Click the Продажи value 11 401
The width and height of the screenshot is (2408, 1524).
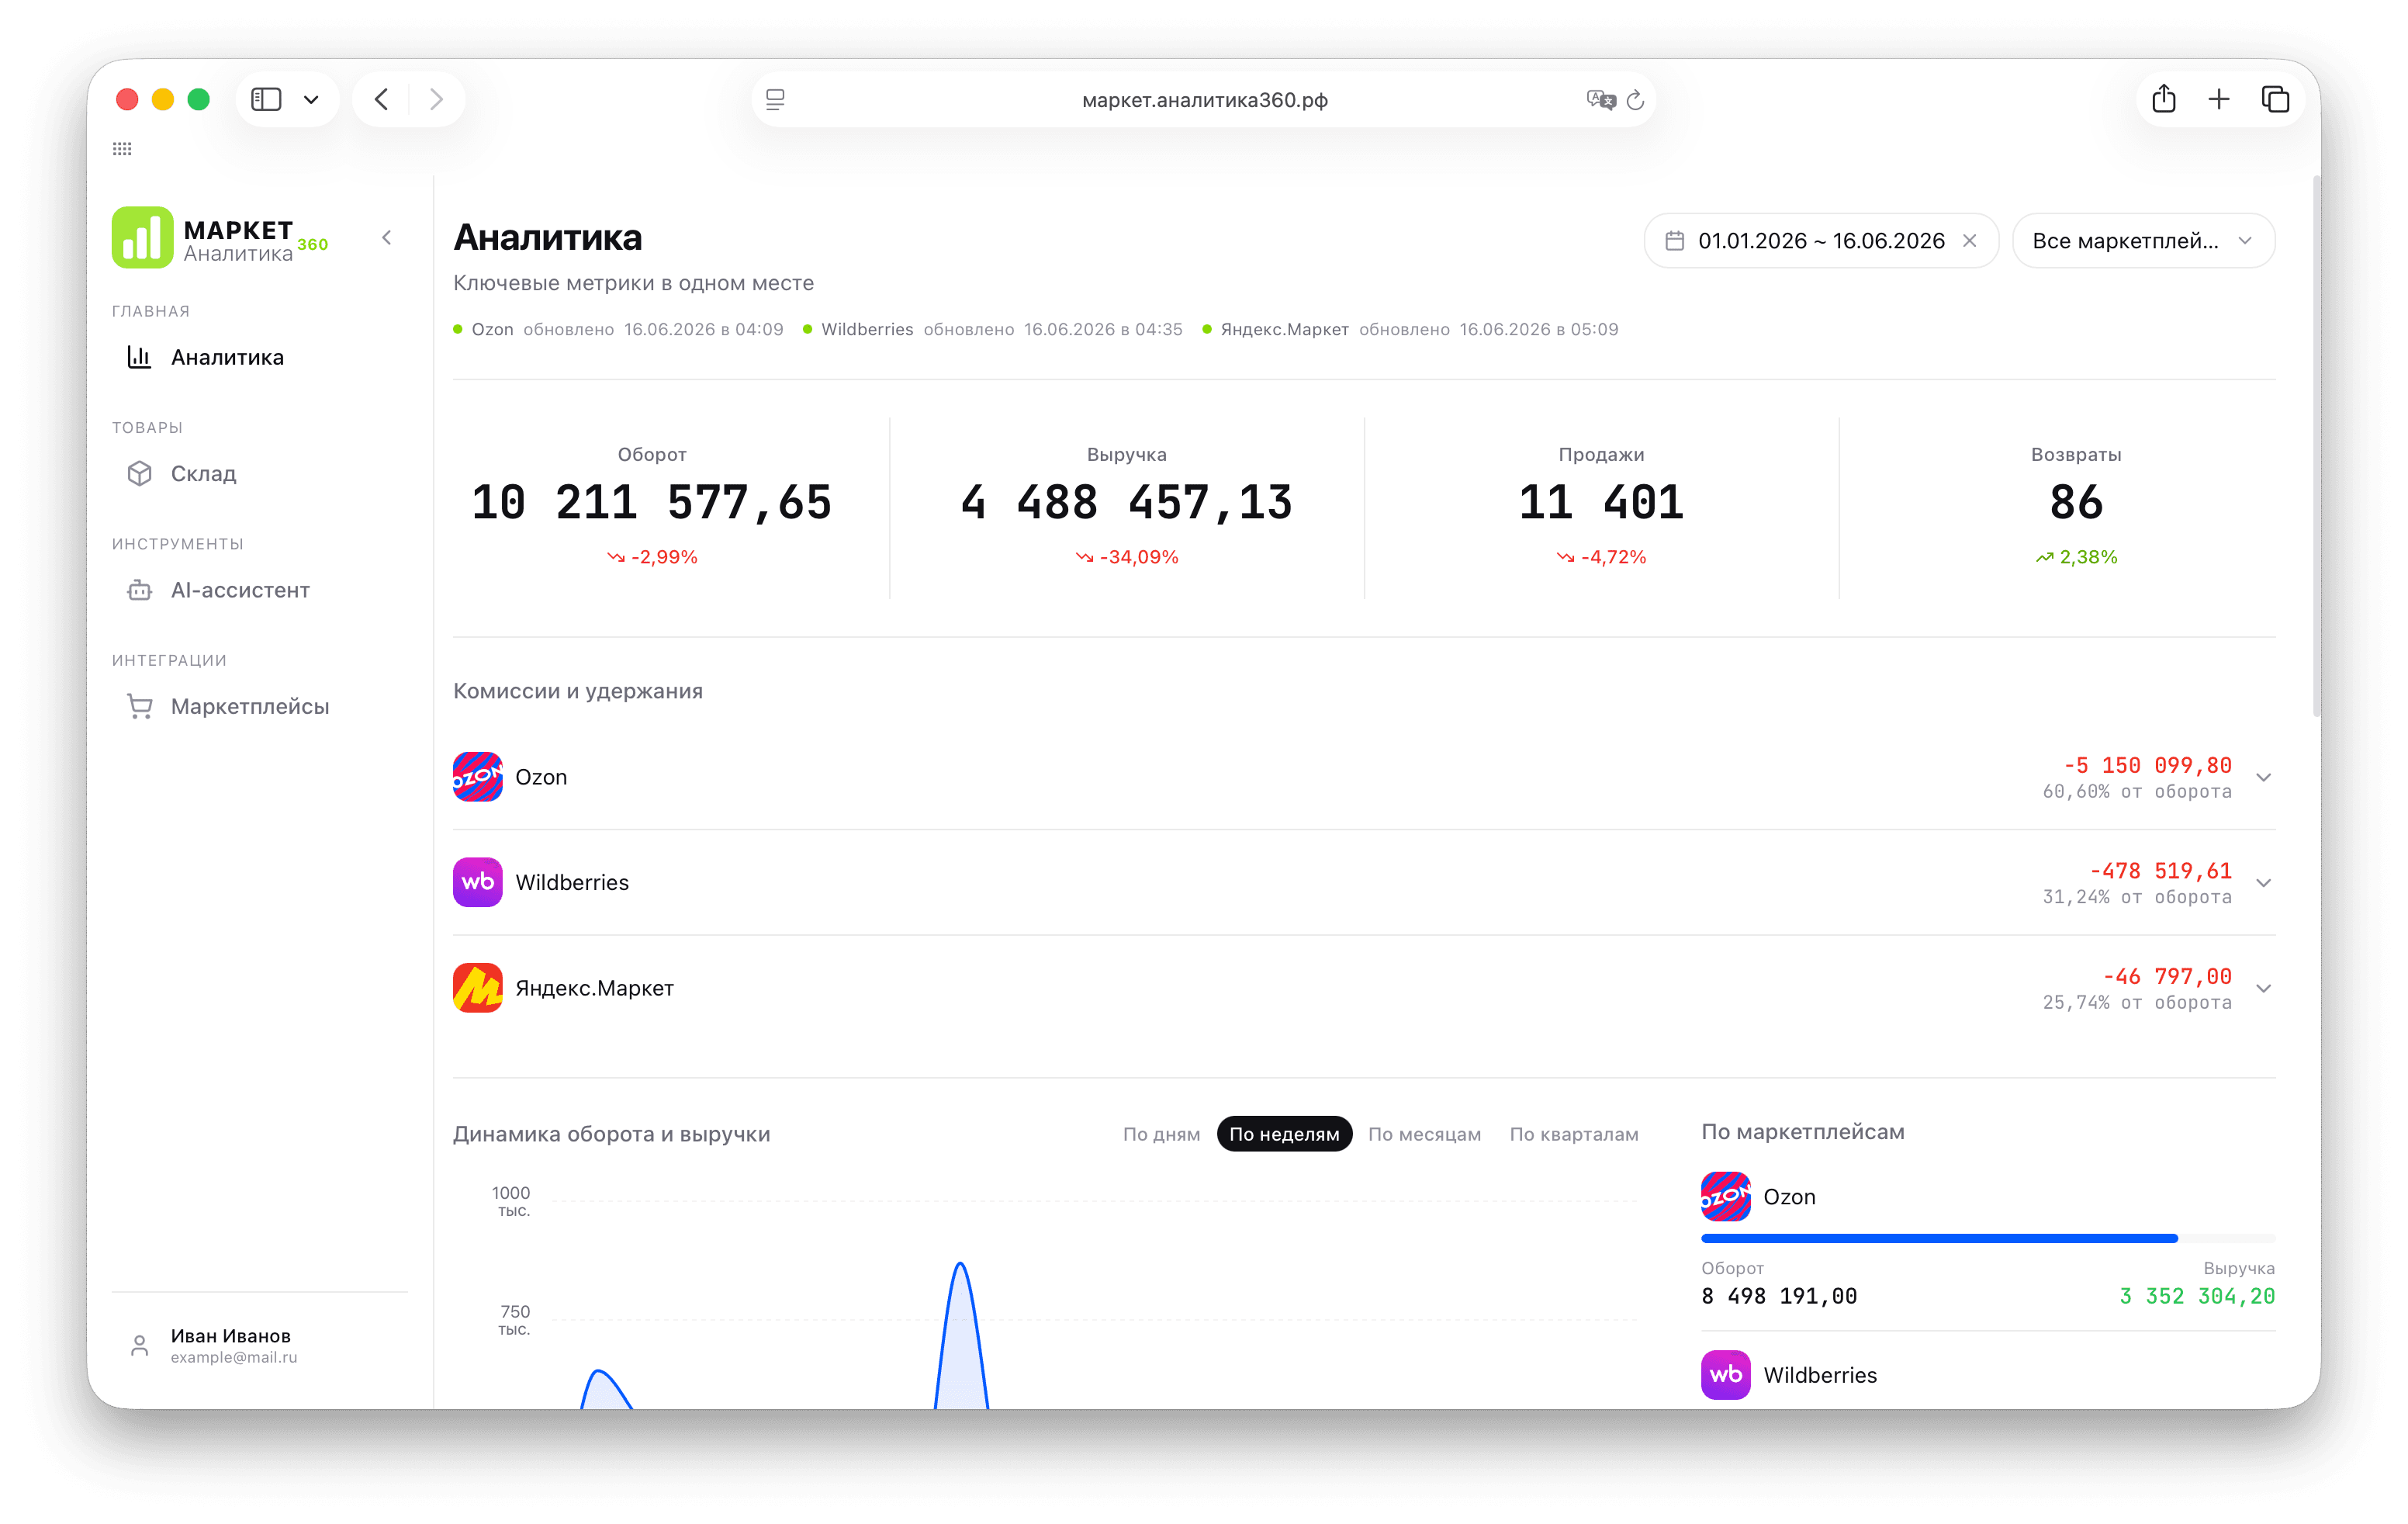[1601, 501]
